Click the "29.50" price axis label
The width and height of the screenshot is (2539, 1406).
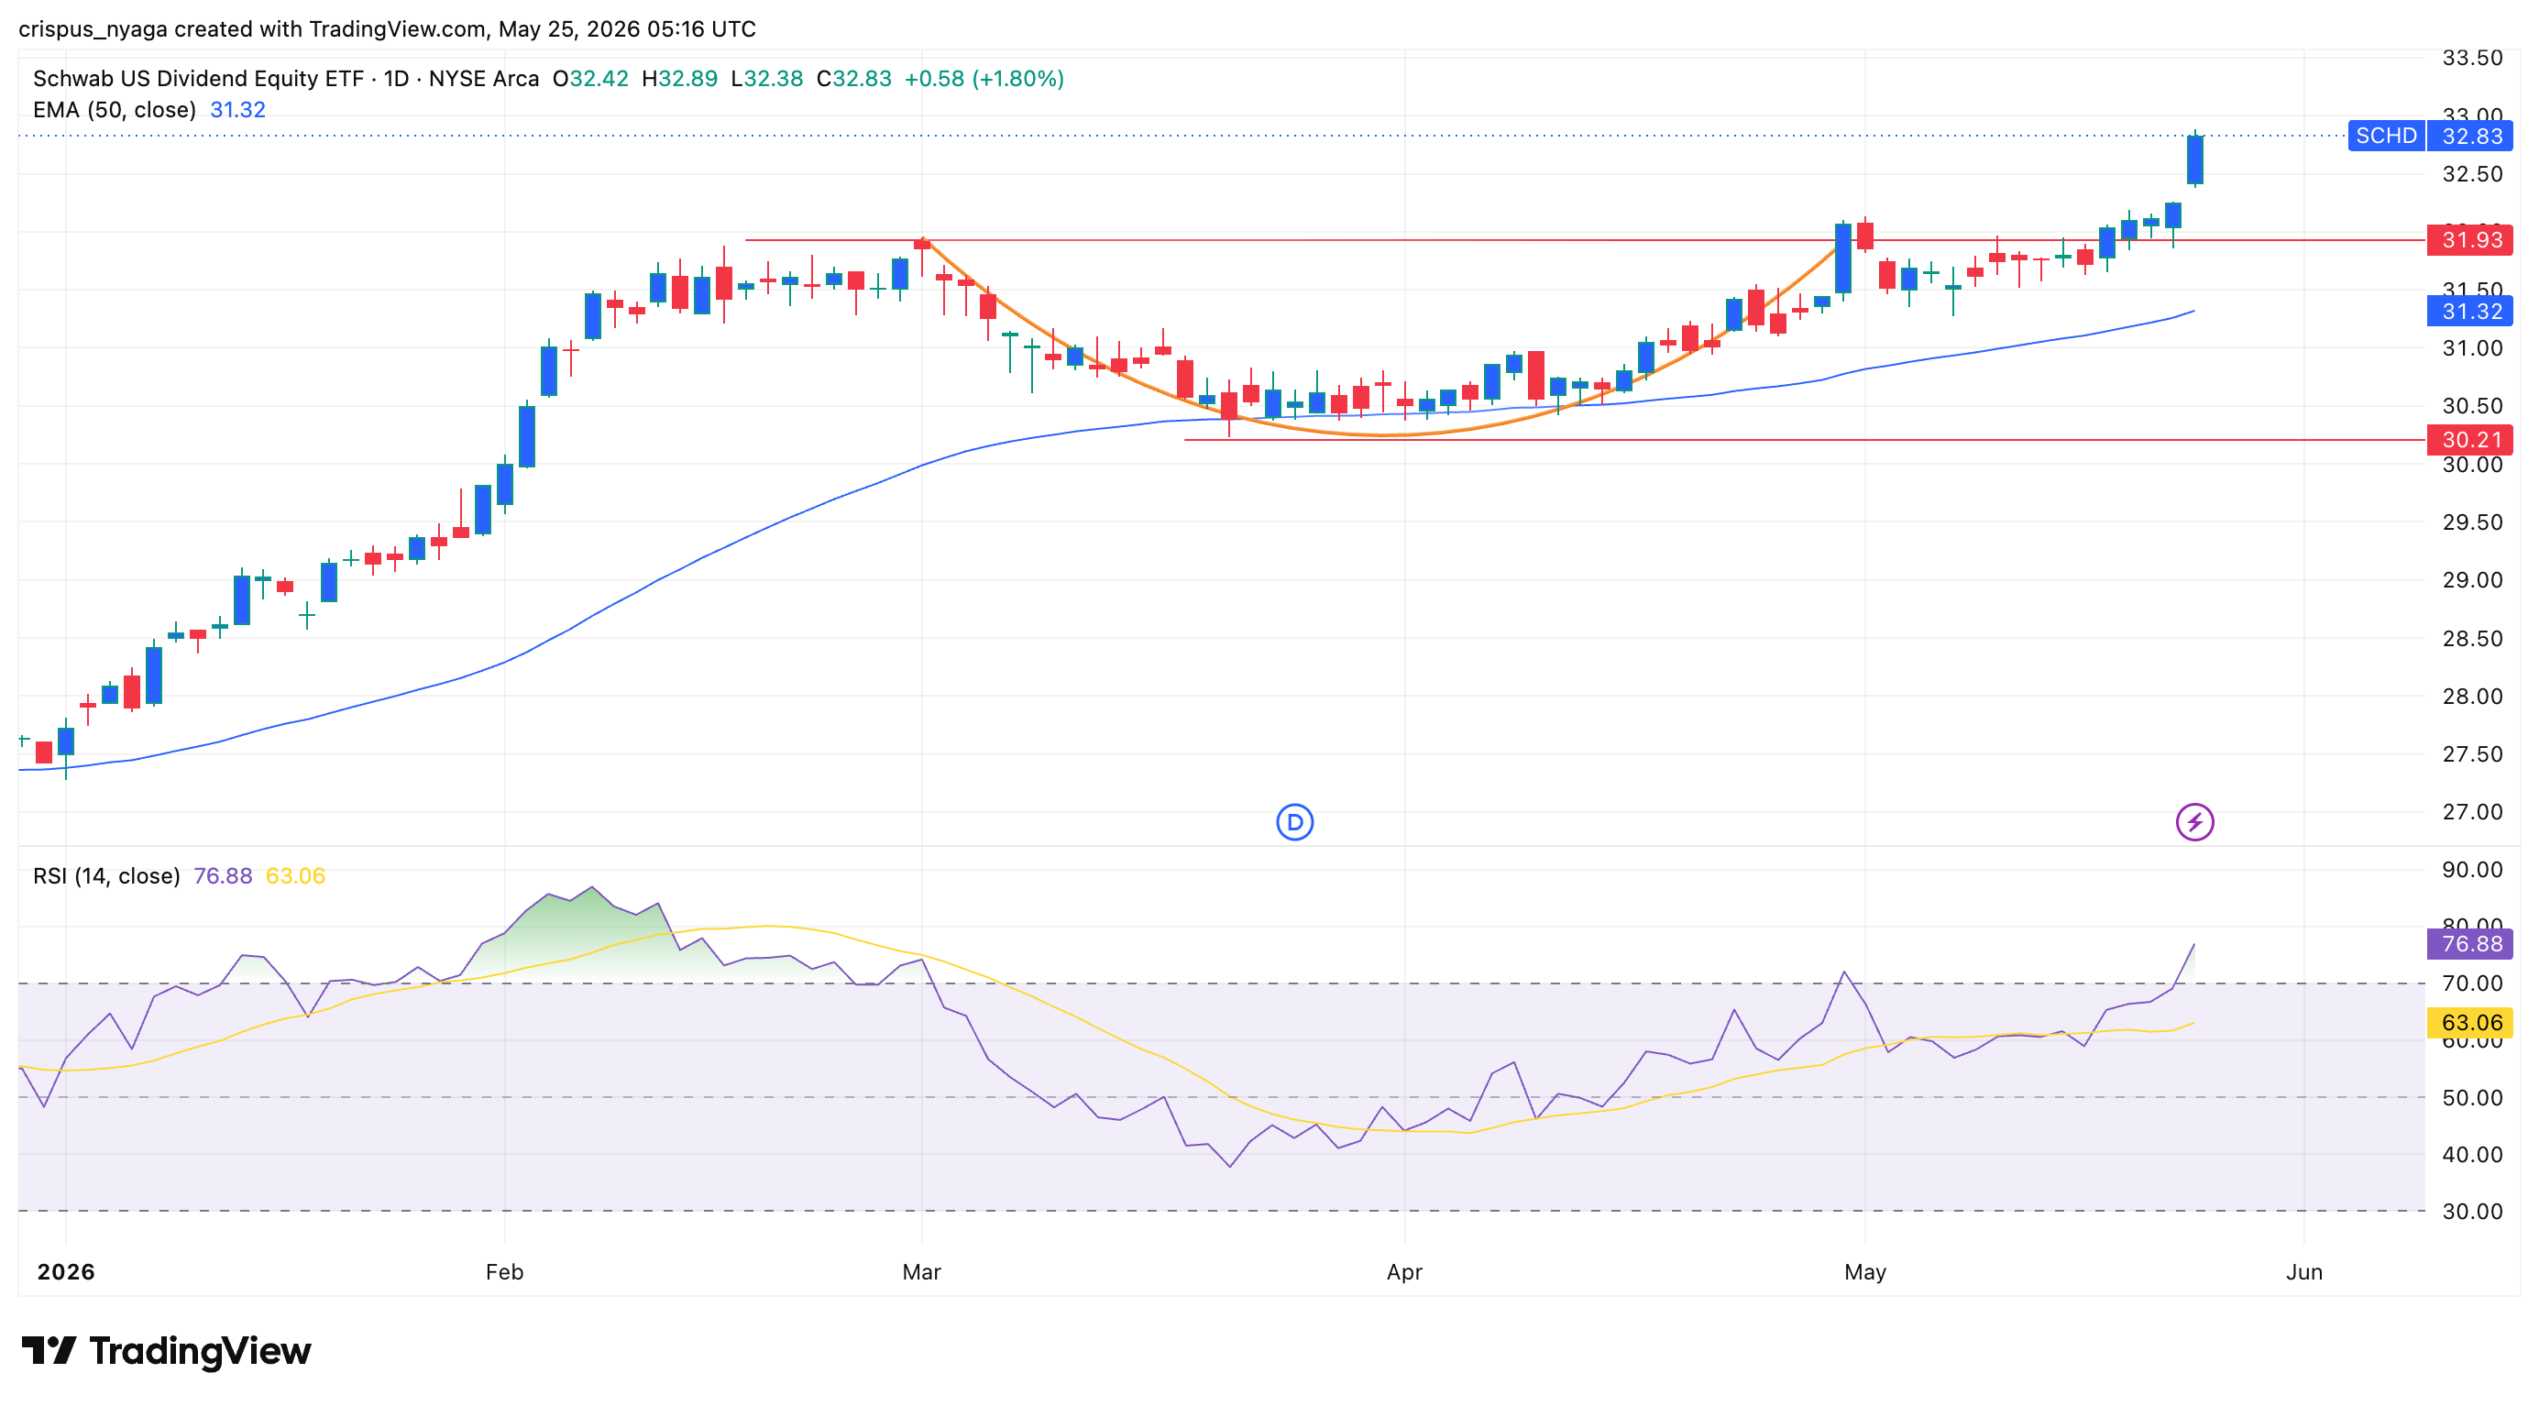pos(2472,522)
